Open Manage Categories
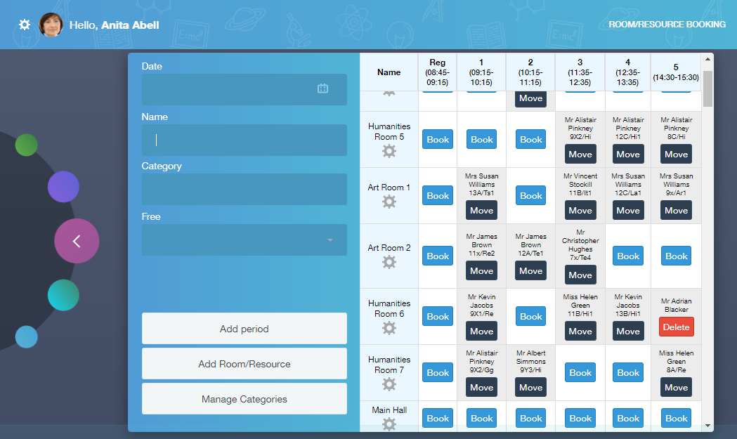 click(244, 399)
